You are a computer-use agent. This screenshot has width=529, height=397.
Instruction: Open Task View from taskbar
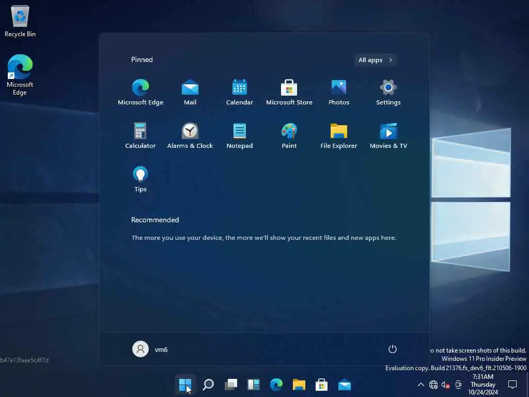coord(231,385)
